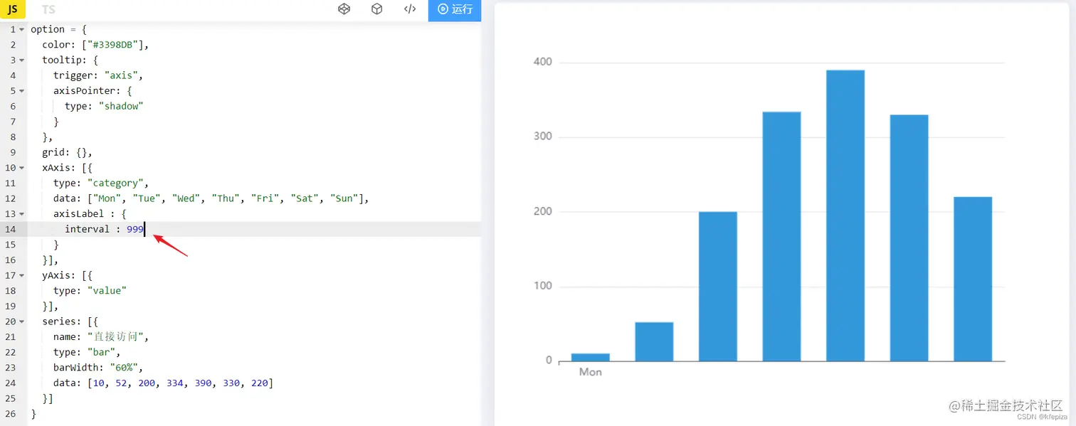Click the series name "直接访问"
The image size is (1076, 426).
point(115,337)
